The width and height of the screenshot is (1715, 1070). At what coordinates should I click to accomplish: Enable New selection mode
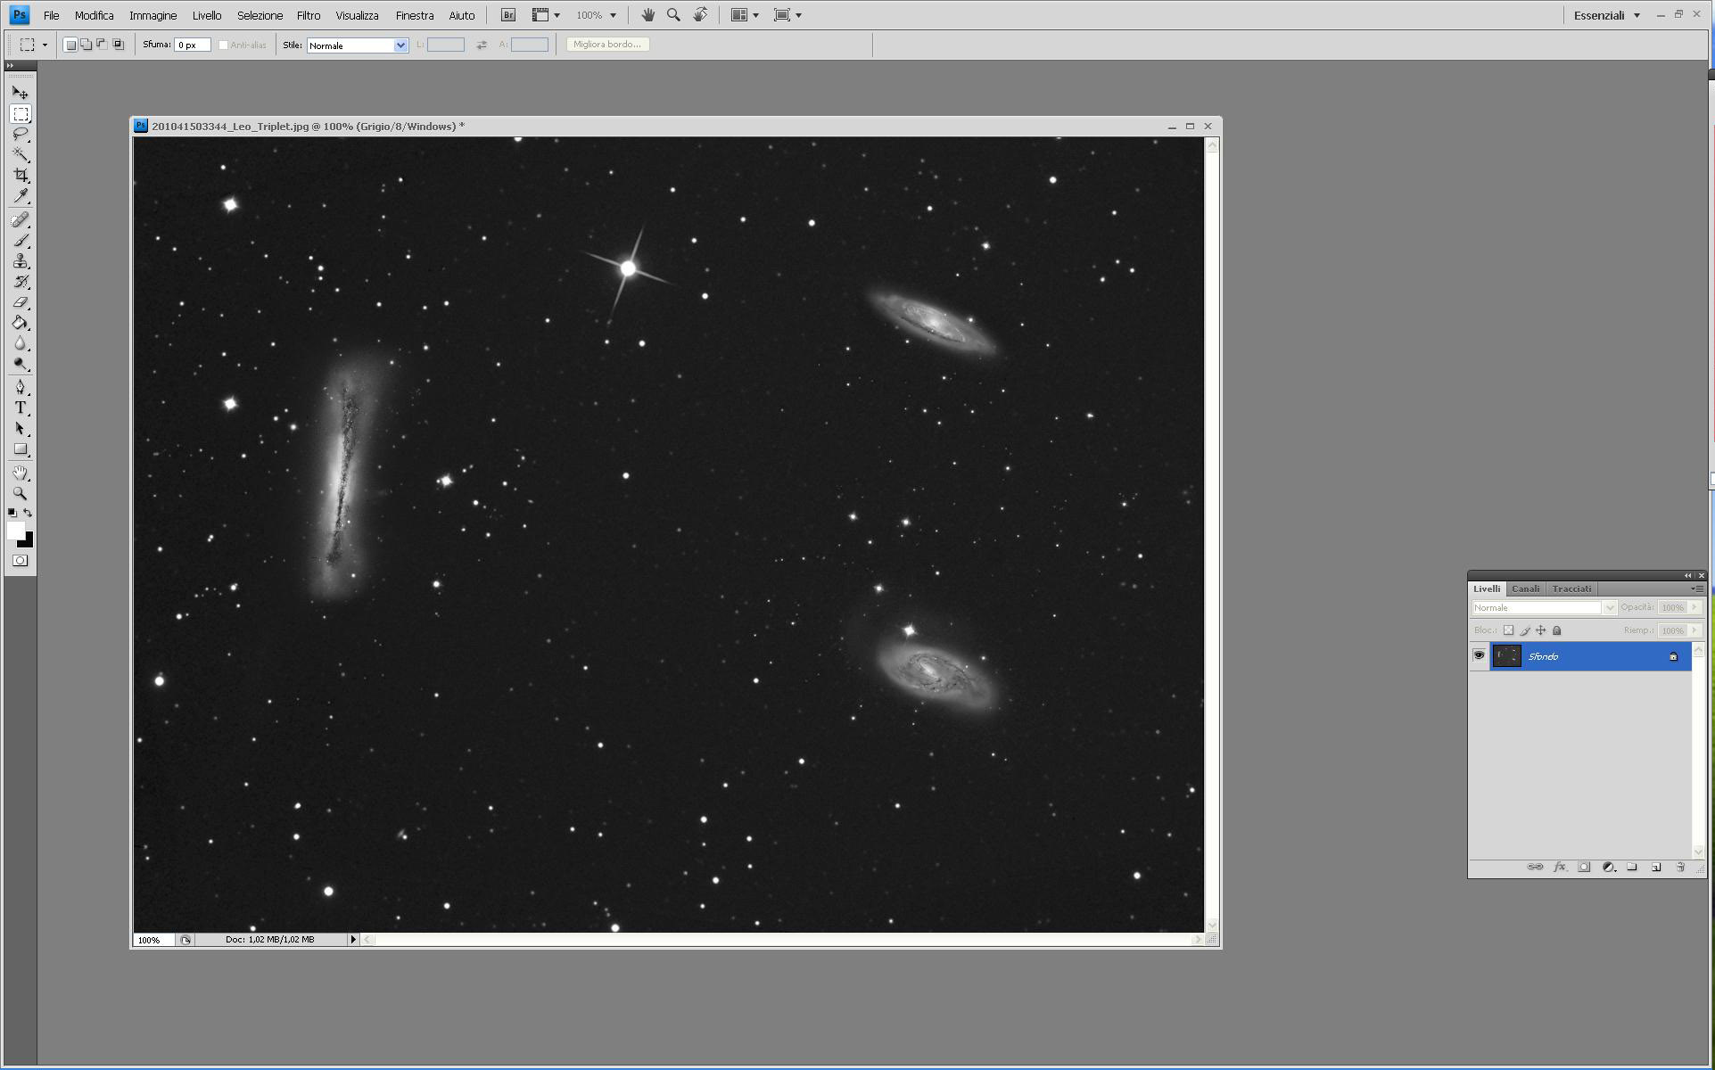70,45
